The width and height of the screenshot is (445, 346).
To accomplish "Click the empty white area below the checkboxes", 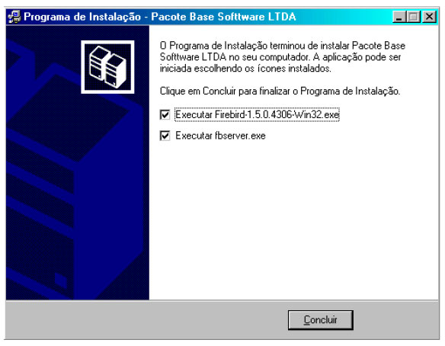I will pos(293,222).
